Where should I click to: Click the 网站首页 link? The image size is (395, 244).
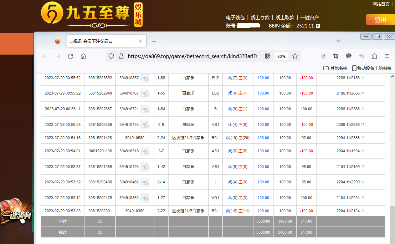pyautogui.click(x=381, y=4)
